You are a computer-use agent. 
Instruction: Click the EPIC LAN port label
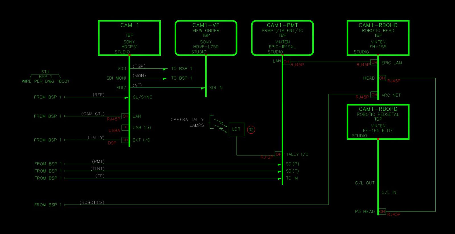point(392,63)
